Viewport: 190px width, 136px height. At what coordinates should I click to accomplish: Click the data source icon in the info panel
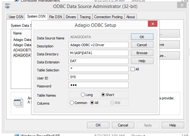click(18, 102)
